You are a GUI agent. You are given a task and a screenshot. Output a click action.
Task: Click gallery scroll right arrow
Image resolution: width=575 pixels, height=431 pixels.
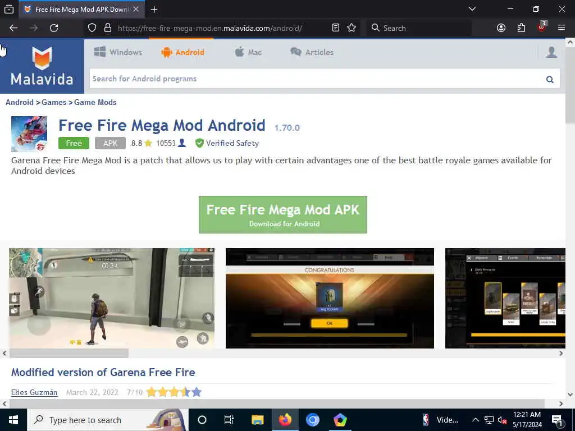[561, 354]
